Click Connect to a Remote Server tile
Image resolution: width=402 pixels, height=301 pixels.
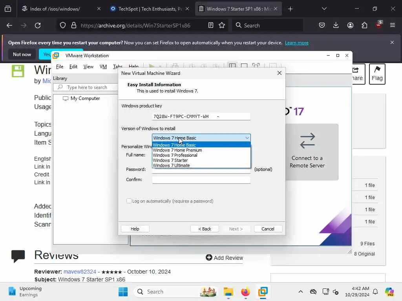point(312,152)
